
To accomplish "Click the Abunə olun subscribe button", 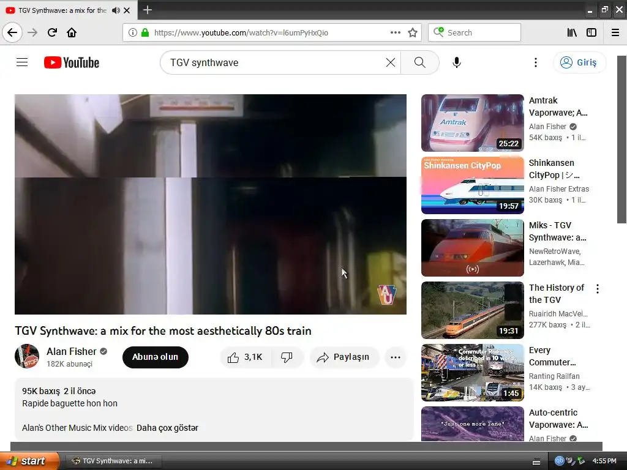I will (x=155, y=357).
